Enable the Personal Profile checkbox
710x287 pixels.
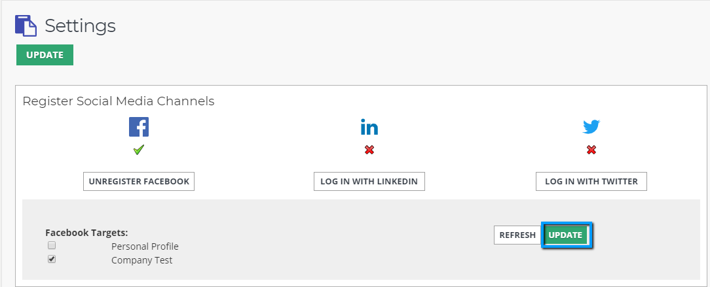[52, 246]
